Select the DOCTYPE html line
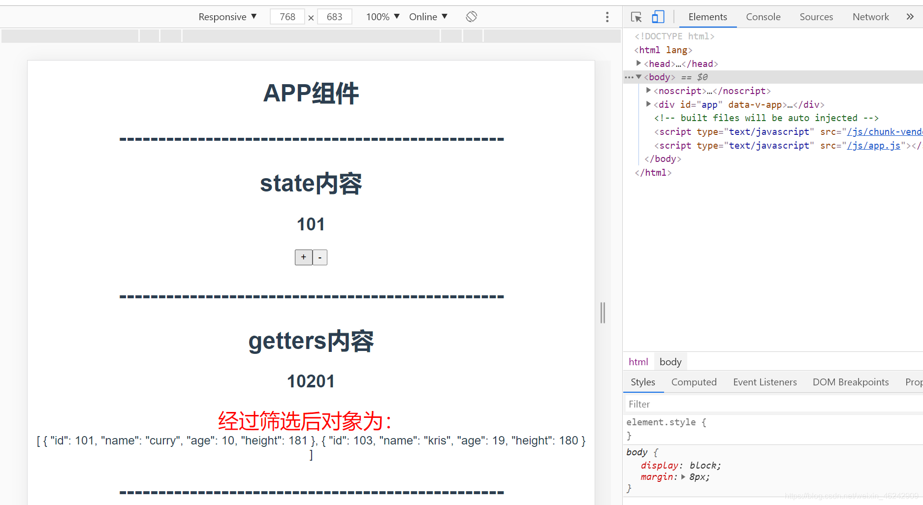Viewport: 923px width, 505px height. tap(674, 36)
